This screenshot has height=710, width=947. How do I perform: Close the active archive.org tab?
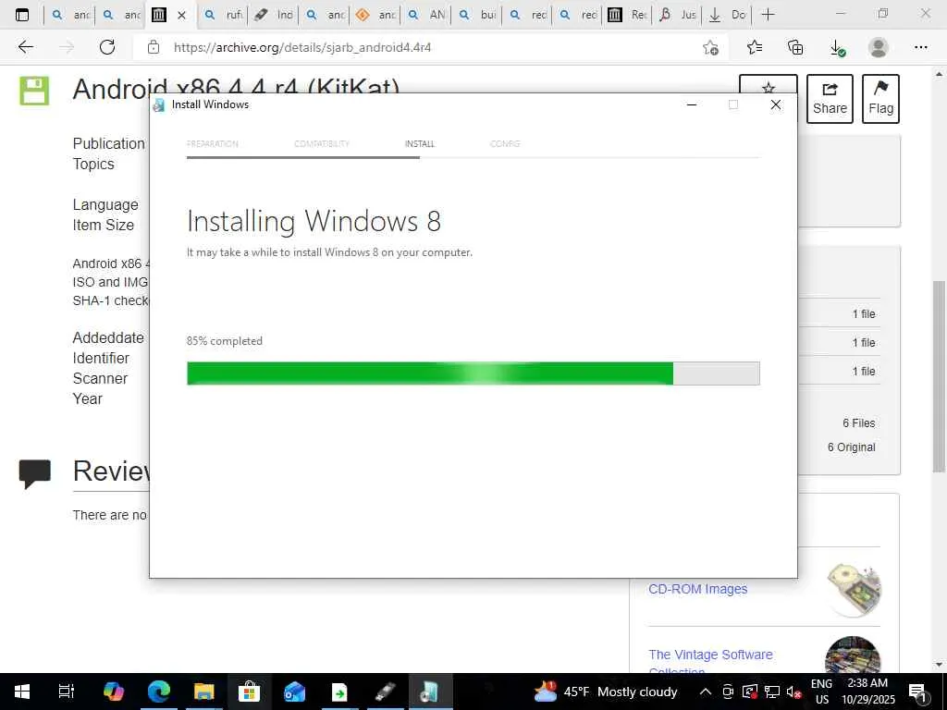coord(181,15)
